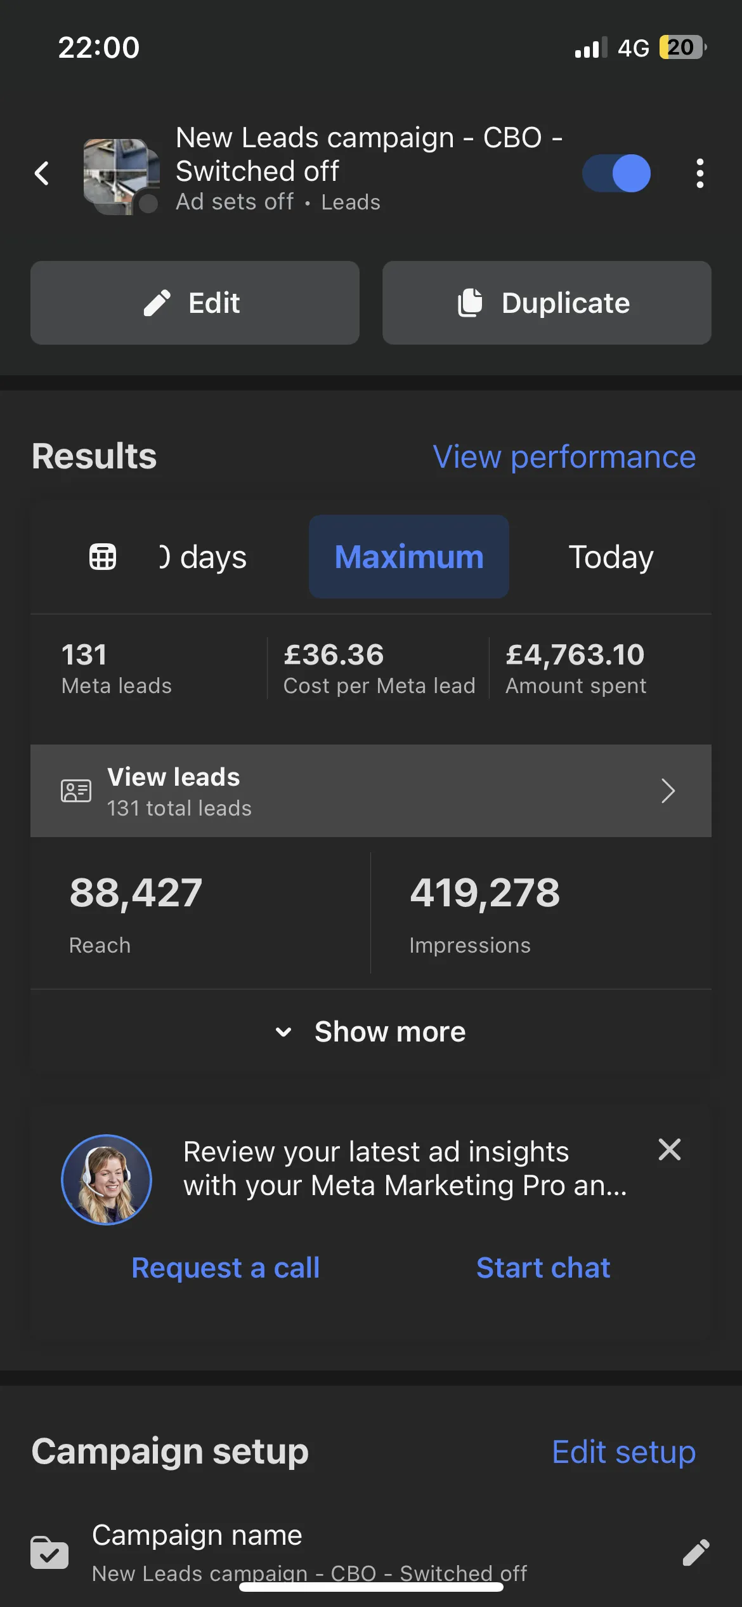Dismiss the ad insights banner

click(669, 1149)
